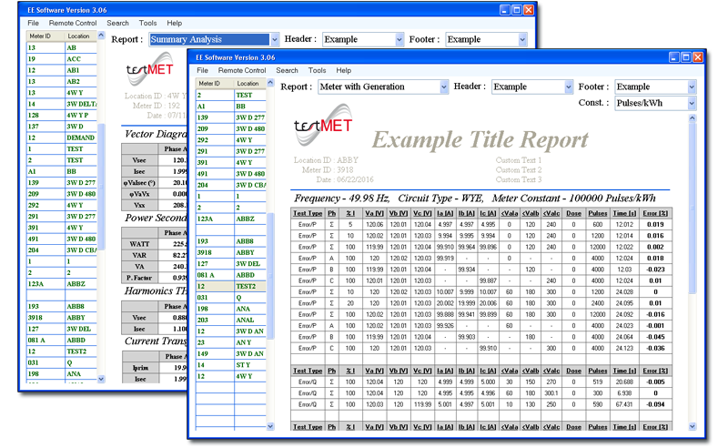The height and width of the screenshot is (448, 728).
Task: Click Error [%] header in first table
Action: tap(655, 213)
